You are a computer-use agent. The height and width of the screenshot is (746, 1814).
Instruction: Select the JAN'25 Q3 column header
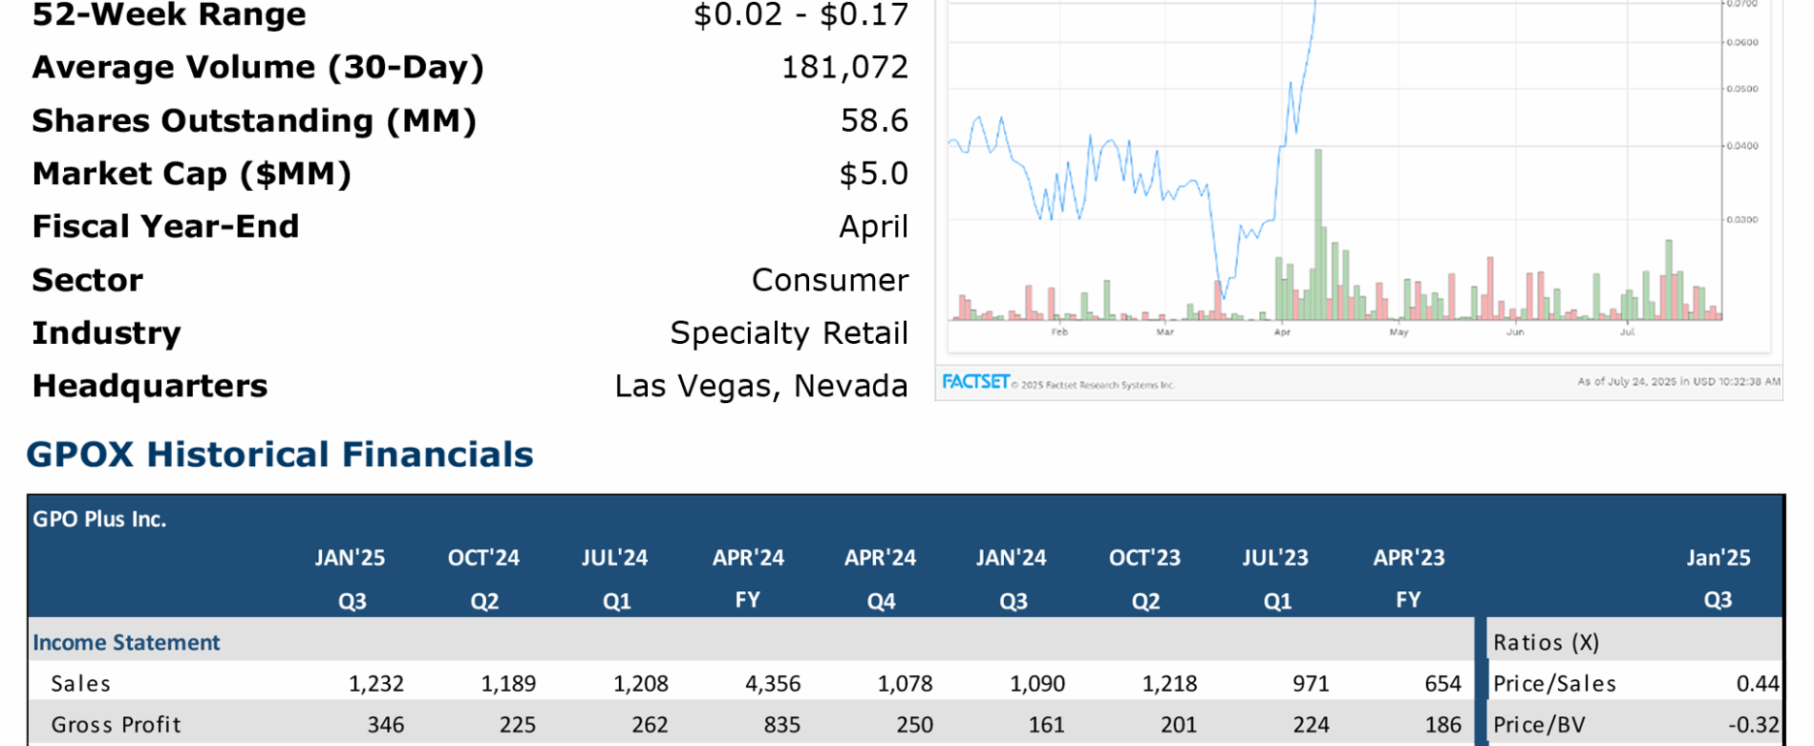(350, 578)
